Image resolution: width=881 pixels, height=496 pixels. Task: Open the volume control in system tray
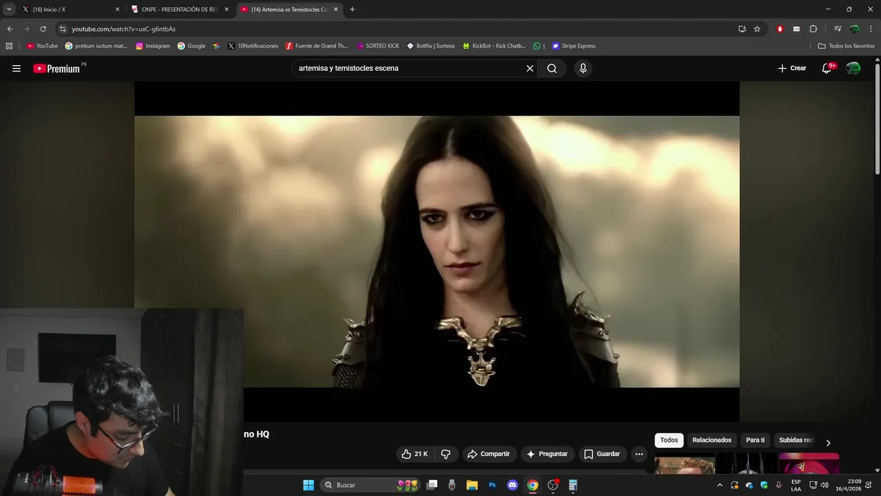[825, 485]
